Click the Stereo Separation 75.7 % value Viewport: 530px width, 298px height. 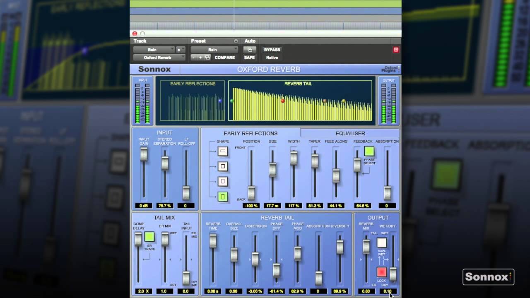(x=165, y=206)
